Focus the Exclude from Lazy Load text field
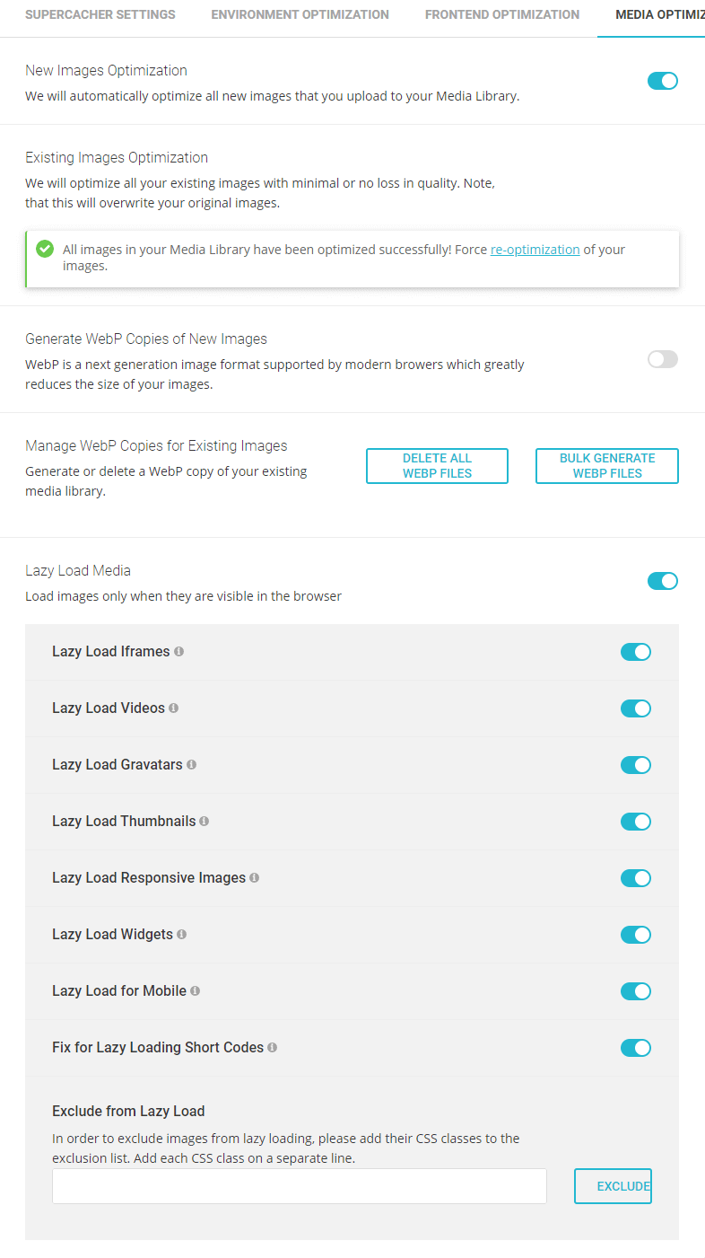The height and width of the screenshot is (1258, 705). tap(300, 1186)
